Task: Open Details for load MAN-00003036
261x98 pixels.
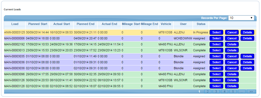Action: click(x=247, y=62)
